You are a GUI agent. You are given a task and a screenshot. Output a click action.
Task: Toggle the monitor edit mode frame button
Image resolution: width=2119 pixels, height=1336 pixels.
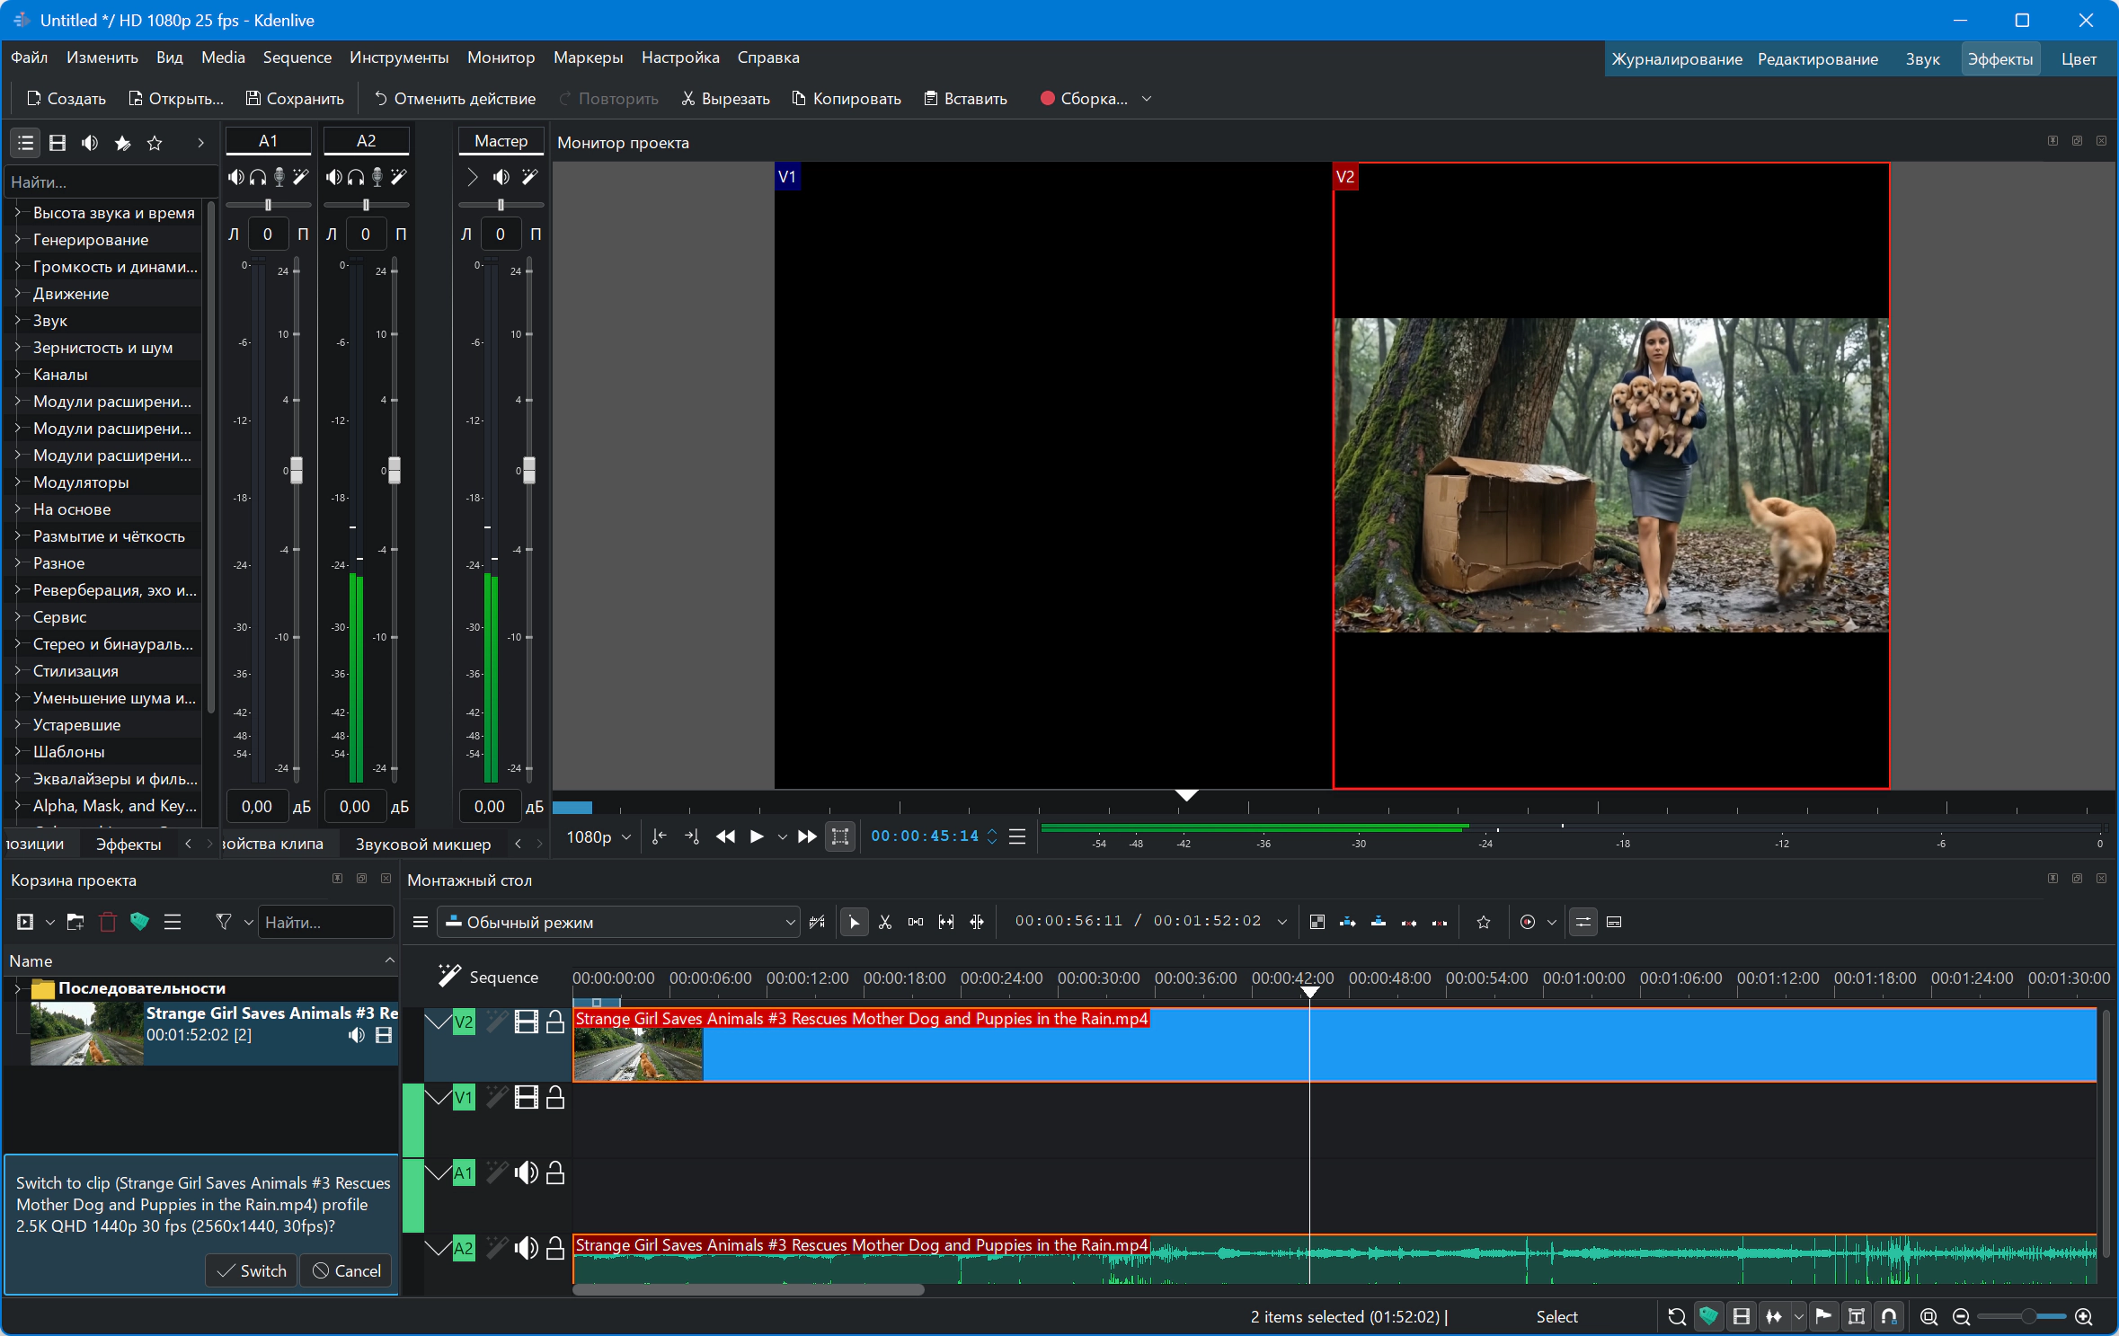pos(840,836)
